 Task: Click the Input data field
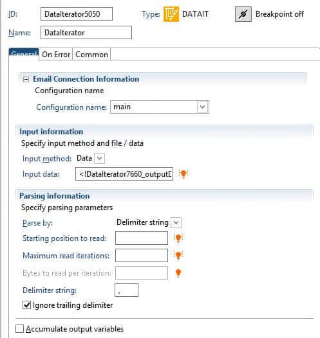click(x=124, y=173)
